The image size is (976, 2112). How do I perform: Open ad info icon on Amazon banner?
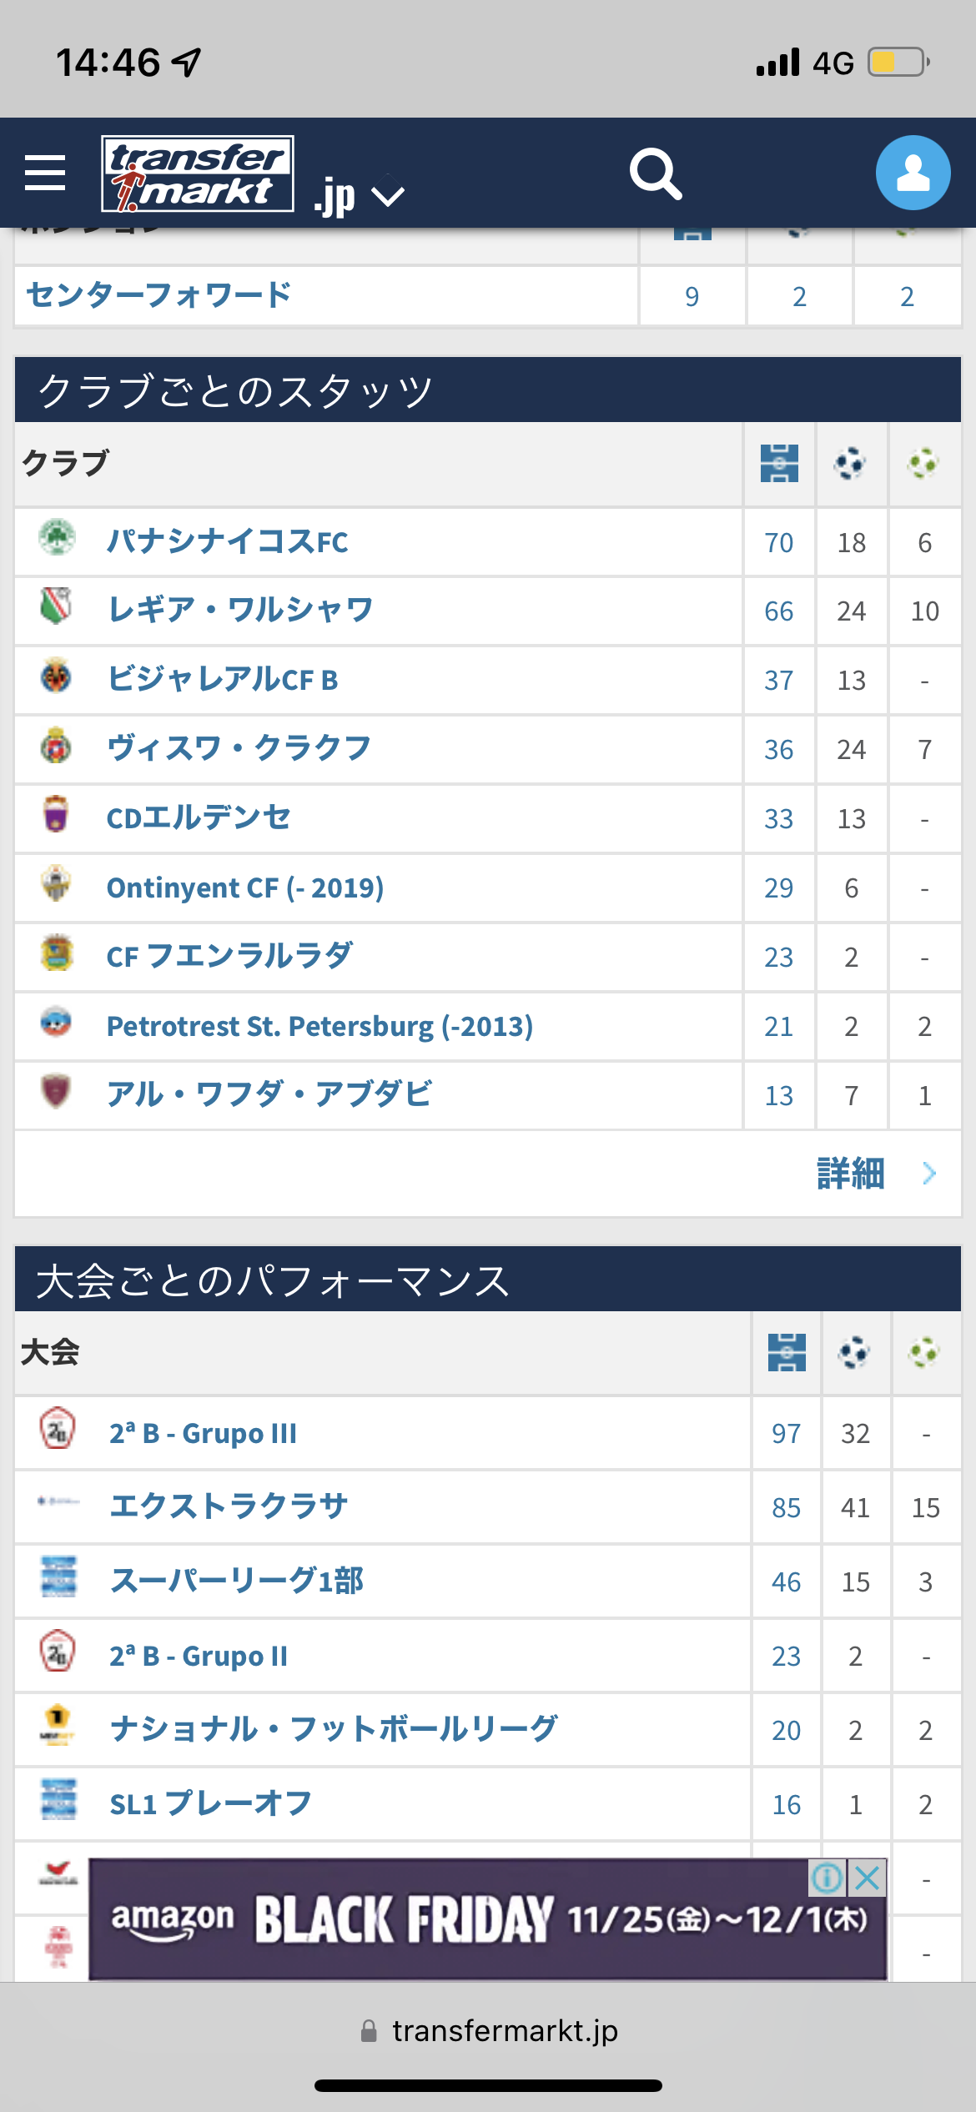[827, 1878]
